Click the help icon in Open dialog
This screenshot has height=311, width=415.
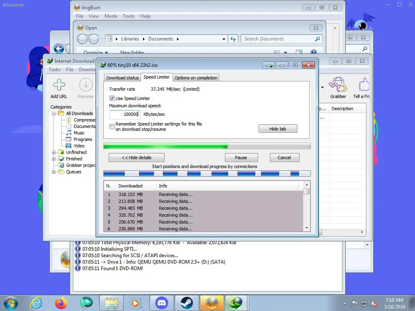(313, 52)
